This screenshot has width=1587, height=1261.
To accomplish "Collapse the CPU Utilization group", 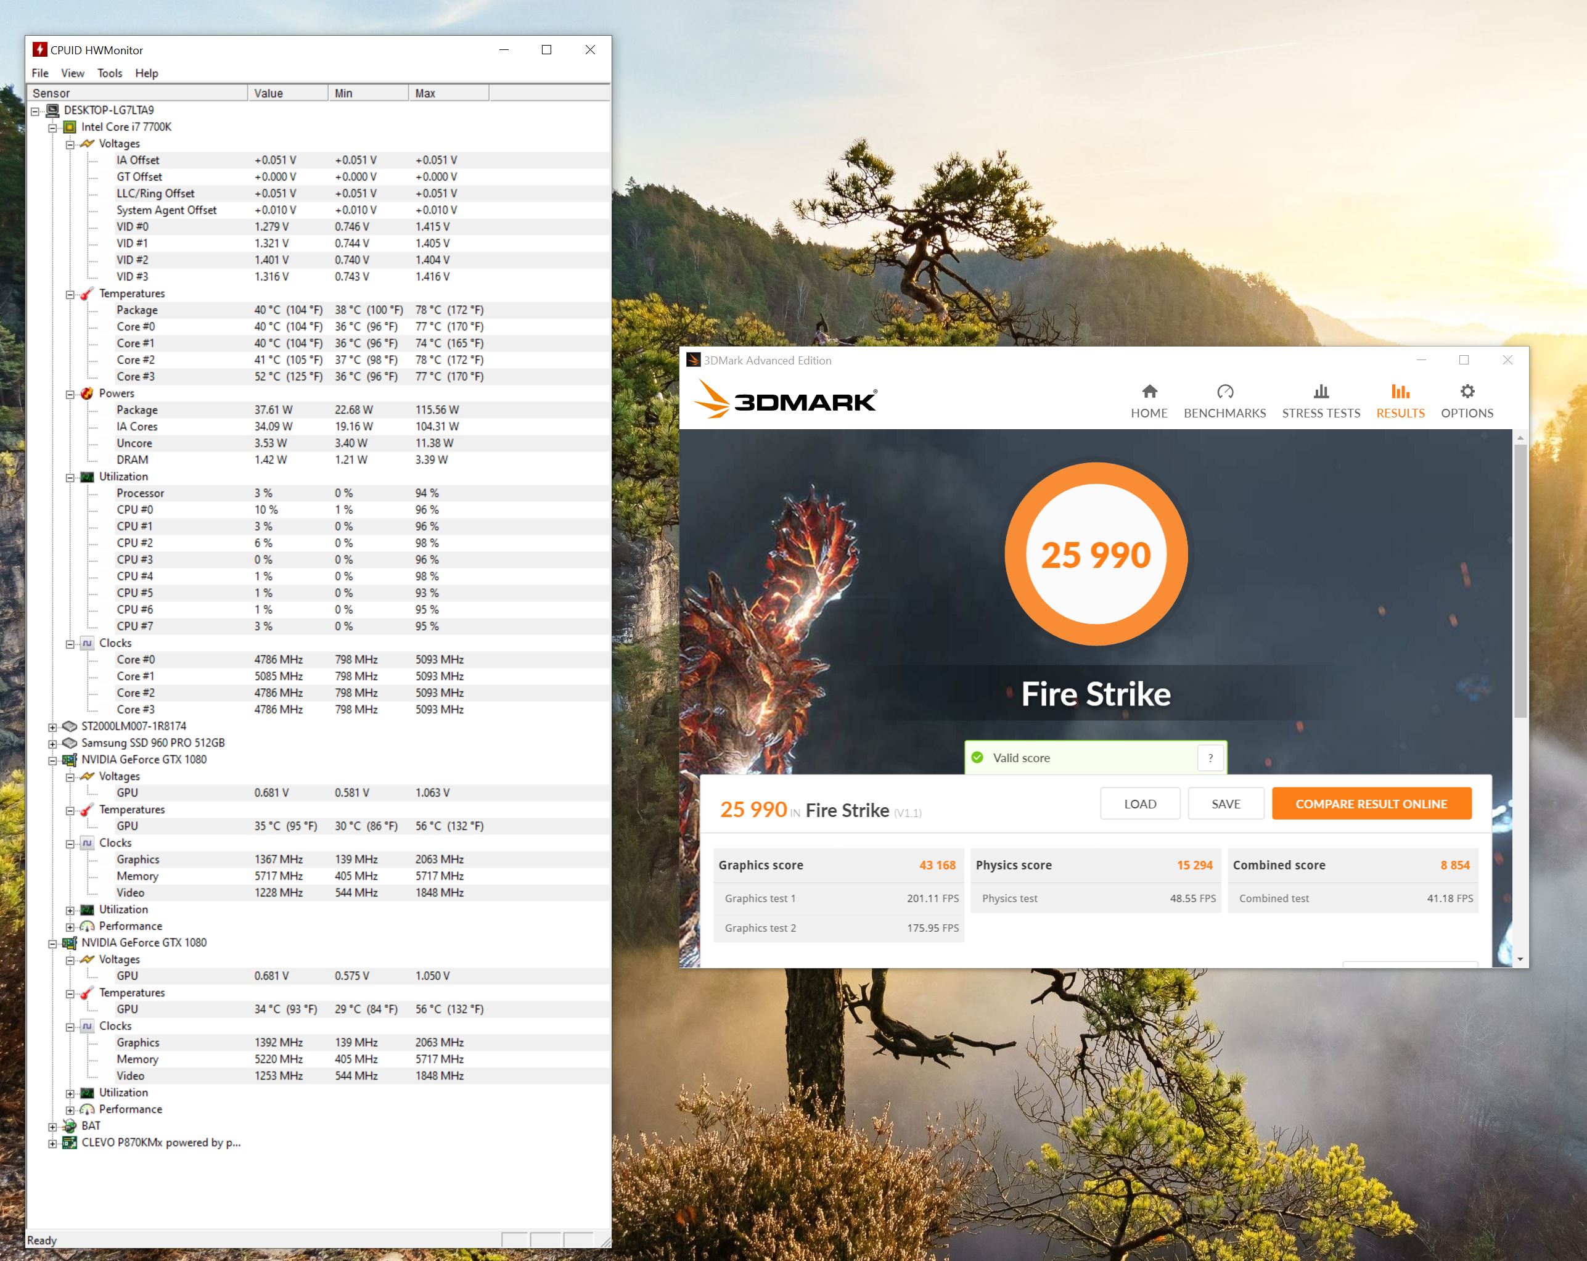I will click(70, 478).
